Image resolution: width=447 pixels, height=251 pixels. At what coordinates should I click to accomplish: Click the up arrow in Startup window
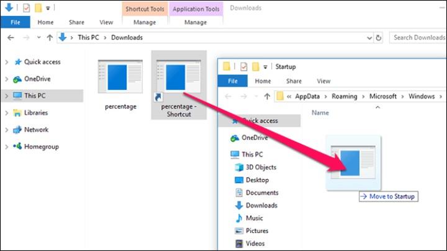(x=267, y=96)
